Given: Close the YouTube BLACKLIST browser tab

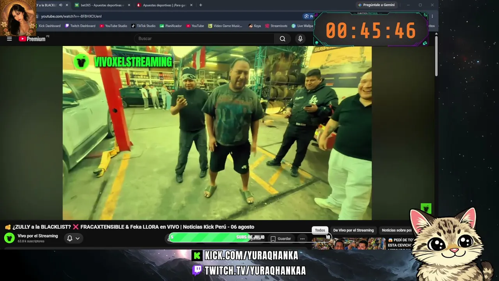Looking at the screenshot, I should click(67, 5).
